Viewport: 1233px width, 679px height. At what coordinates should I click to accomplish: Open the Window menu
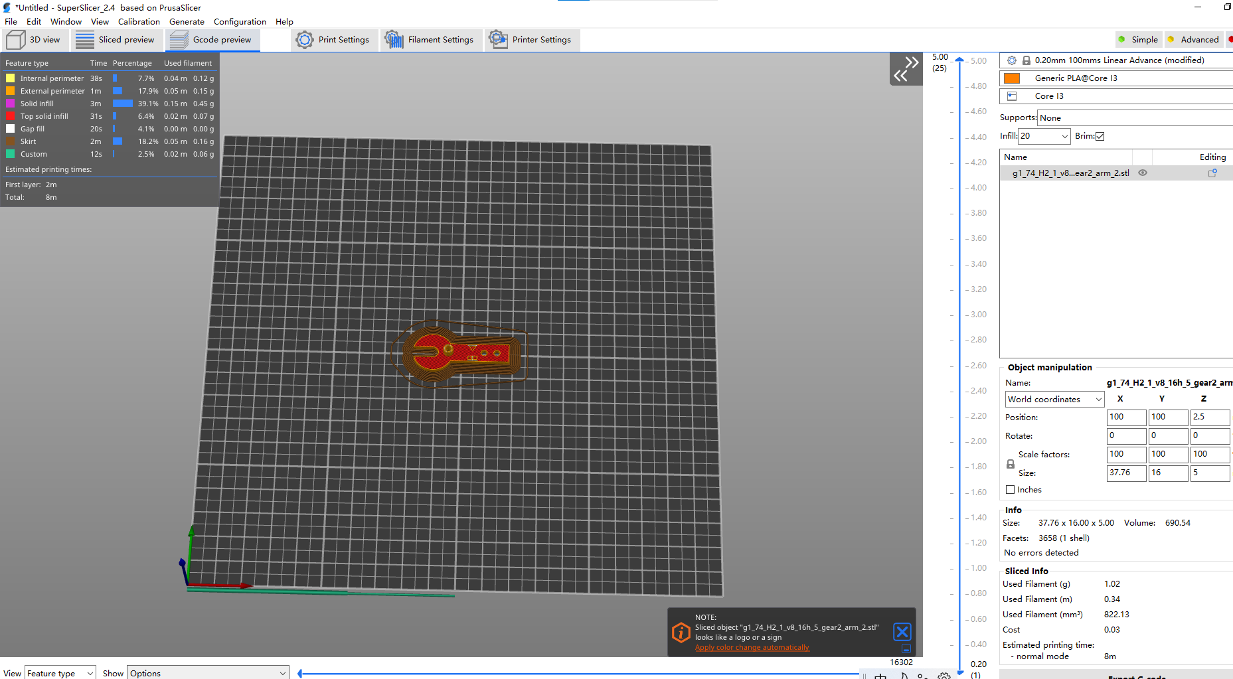coord(66,22)
